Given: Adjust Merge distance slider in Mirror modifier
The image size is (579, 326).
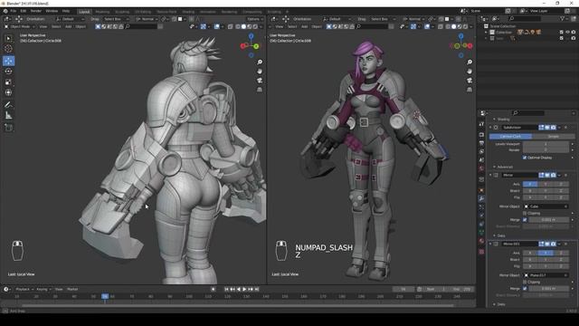Looking at the screenshot, I should click(x=549, y=220).
